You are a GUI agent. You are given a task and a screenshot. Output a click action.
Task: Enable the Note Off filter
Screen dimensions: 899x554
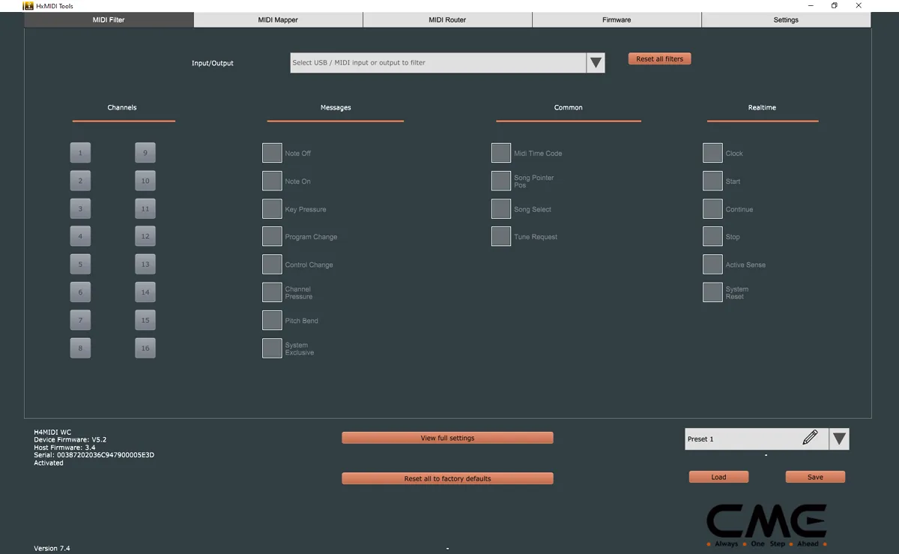tap(272, 152)
